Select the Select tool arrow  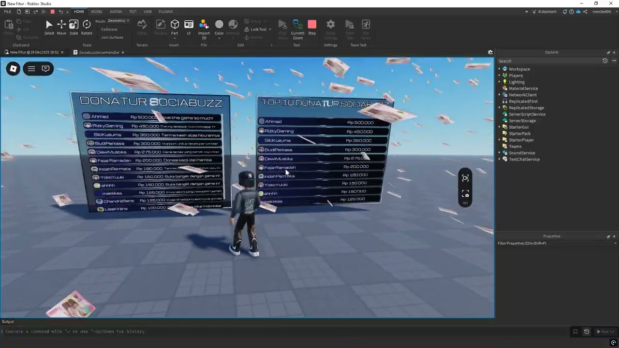click(49, 27)
